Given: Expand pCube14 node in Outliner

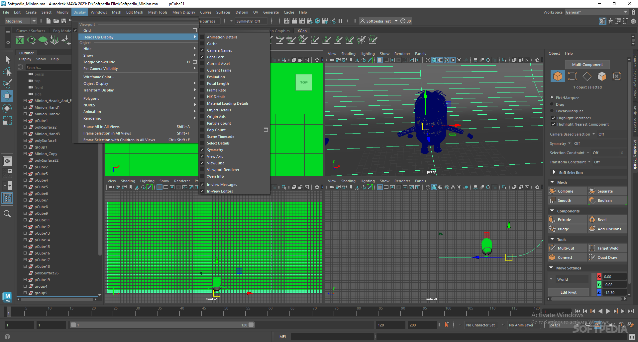Looking at the screenshot, I should click(x=25, y=240).
